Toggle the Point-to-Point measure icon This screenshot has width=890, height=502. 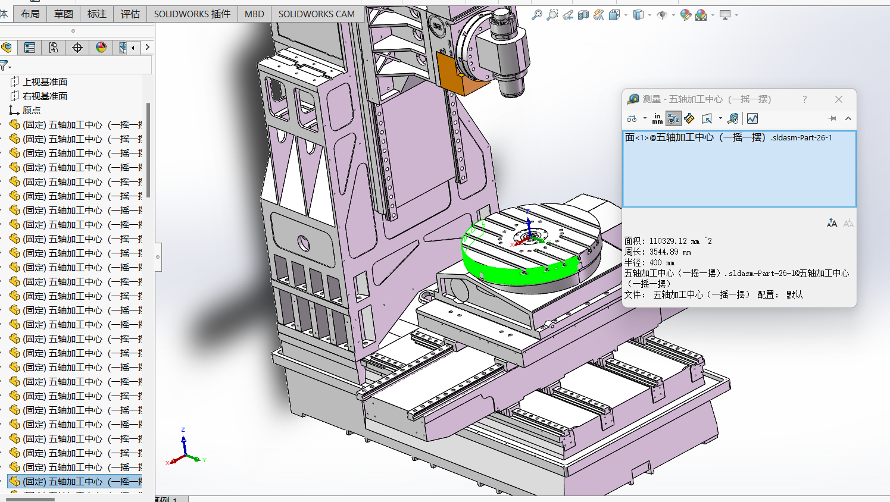[689, 119]
